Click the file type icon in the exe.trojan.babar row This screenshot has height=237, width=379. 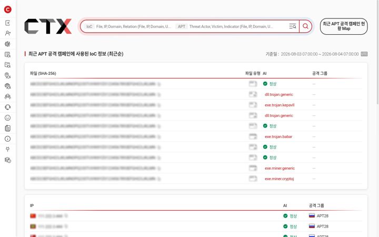(253, 136)
